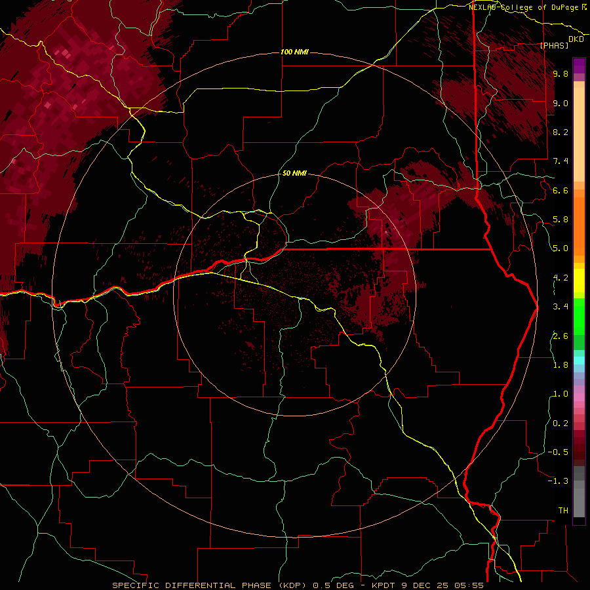The image size is (590, 590).
Task: Click the purple swatch atop the color bar
Action: coord(579,66)
